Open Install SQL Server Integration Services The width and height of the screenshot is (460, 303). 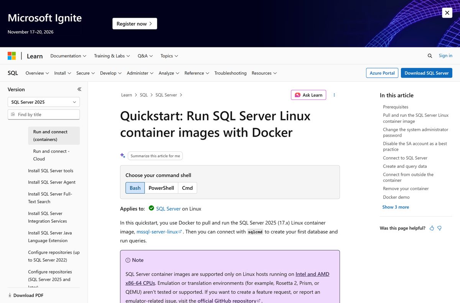(x=48, y=217)
